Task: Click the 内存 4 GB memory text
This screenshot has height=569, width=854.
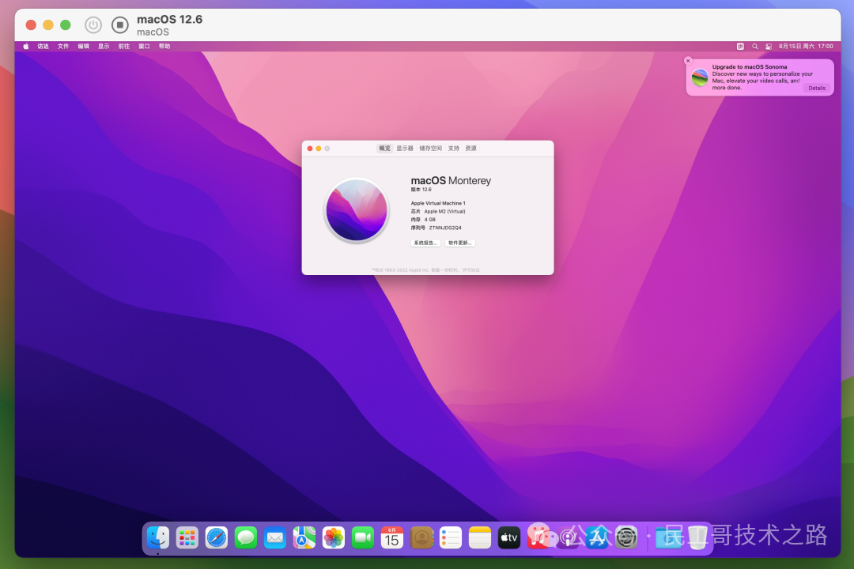Action: 423,220
